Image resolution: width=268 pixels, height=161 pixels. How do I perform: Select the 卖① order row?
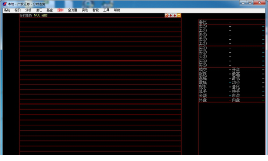pyautogui.click(x=232, y=44)
